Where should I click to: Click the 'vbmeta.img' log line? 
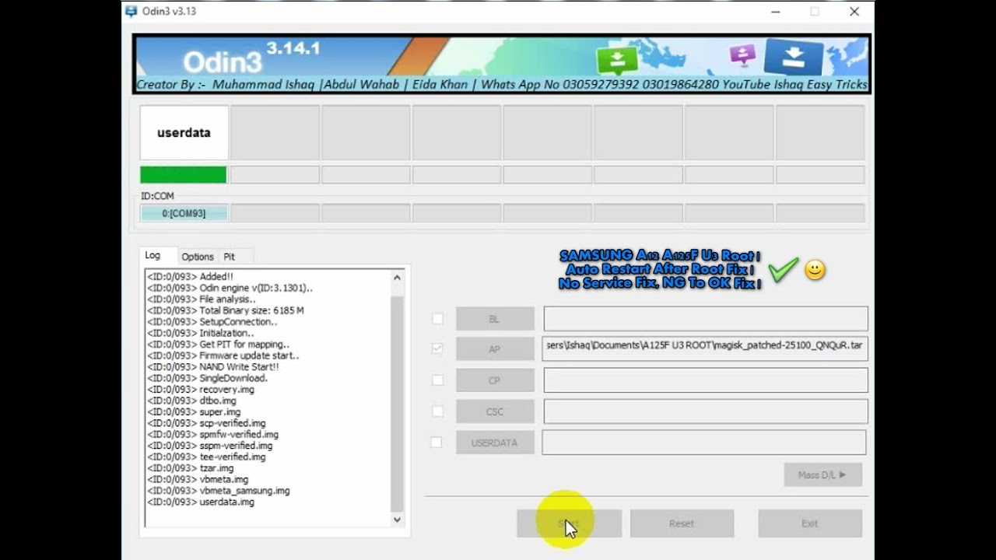198,480
